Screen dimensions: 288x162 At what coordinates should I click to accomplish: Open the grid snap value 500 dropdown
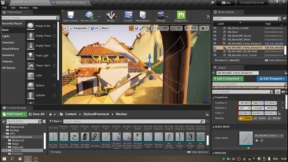tap(165, 28)
